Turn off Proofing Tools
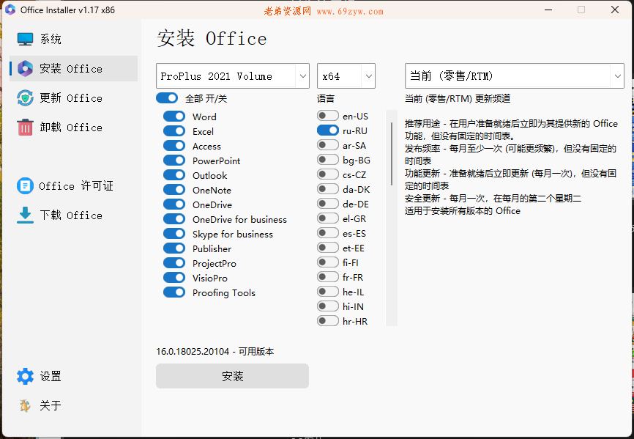 (174, 292)
